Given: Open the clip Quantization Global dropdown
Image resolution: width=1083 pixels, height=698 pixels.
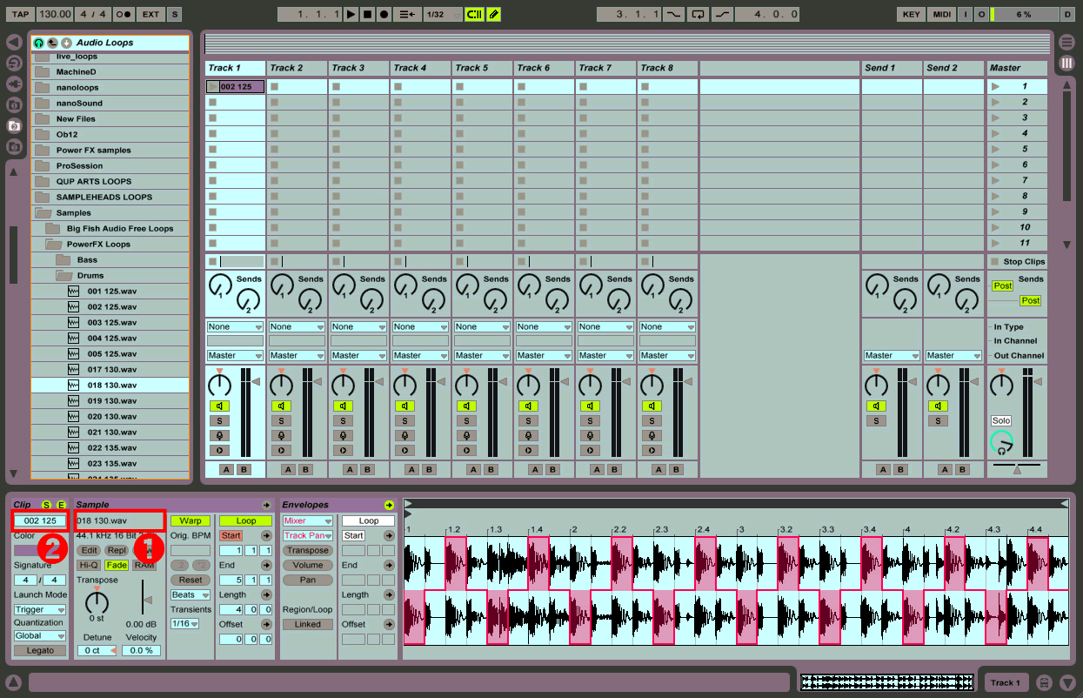Looking at the screenshot, I should [x=40, y=635].
